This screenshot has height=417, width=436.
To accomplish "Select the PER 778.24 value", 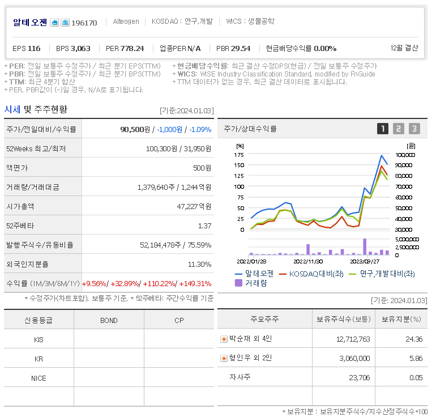I will click(x=125, y=48).
